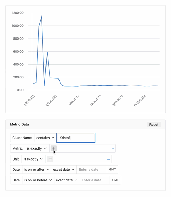Click the 6/23/2024 x-axis label
This screenshot has height=198, width=171.
pos(140,100)
